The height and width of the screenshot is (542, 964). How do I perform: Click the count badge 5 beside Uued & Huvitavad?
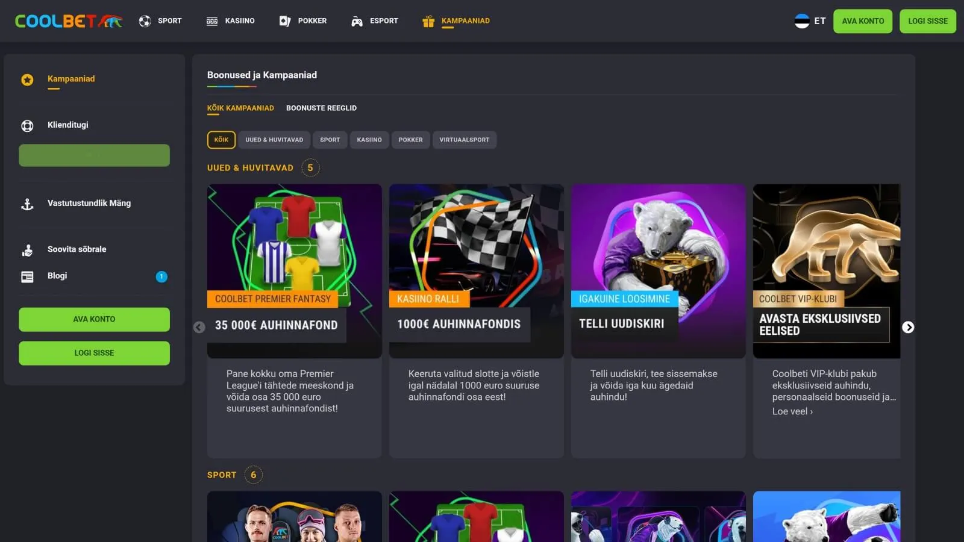(x=310, y=168)
